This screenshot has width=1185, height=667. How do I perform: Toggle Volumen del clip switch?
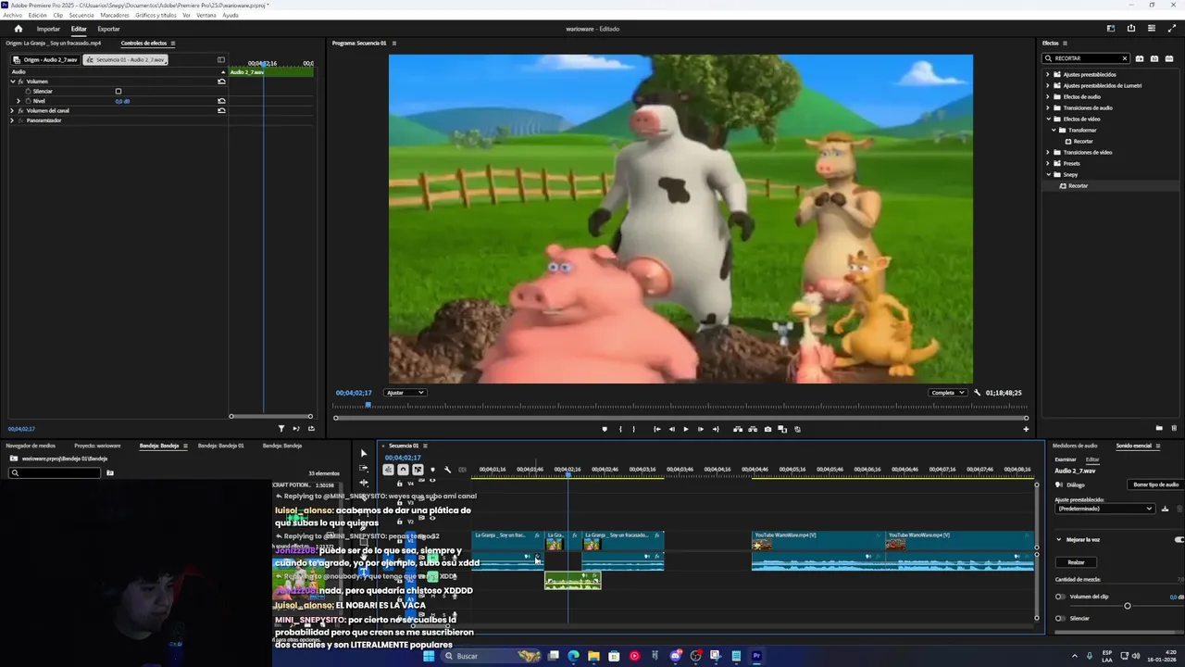(1059, 597)
